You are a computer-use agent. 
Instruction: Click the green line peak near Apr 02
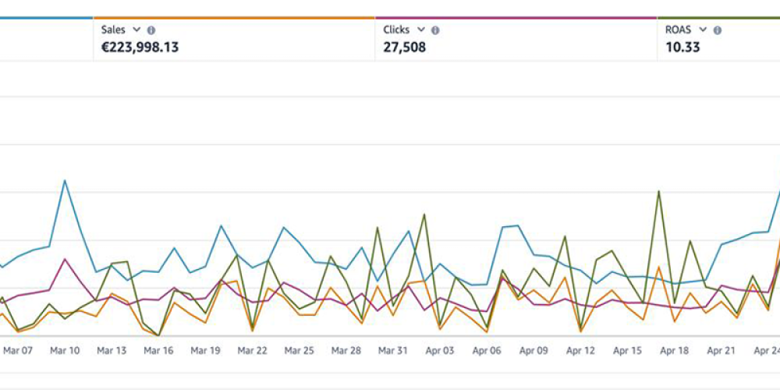tap(424, 214)
